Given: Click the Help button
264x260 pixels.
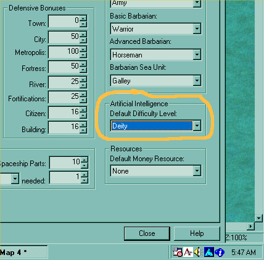Looking at the screenshot, I should click(x=197, y=233).
